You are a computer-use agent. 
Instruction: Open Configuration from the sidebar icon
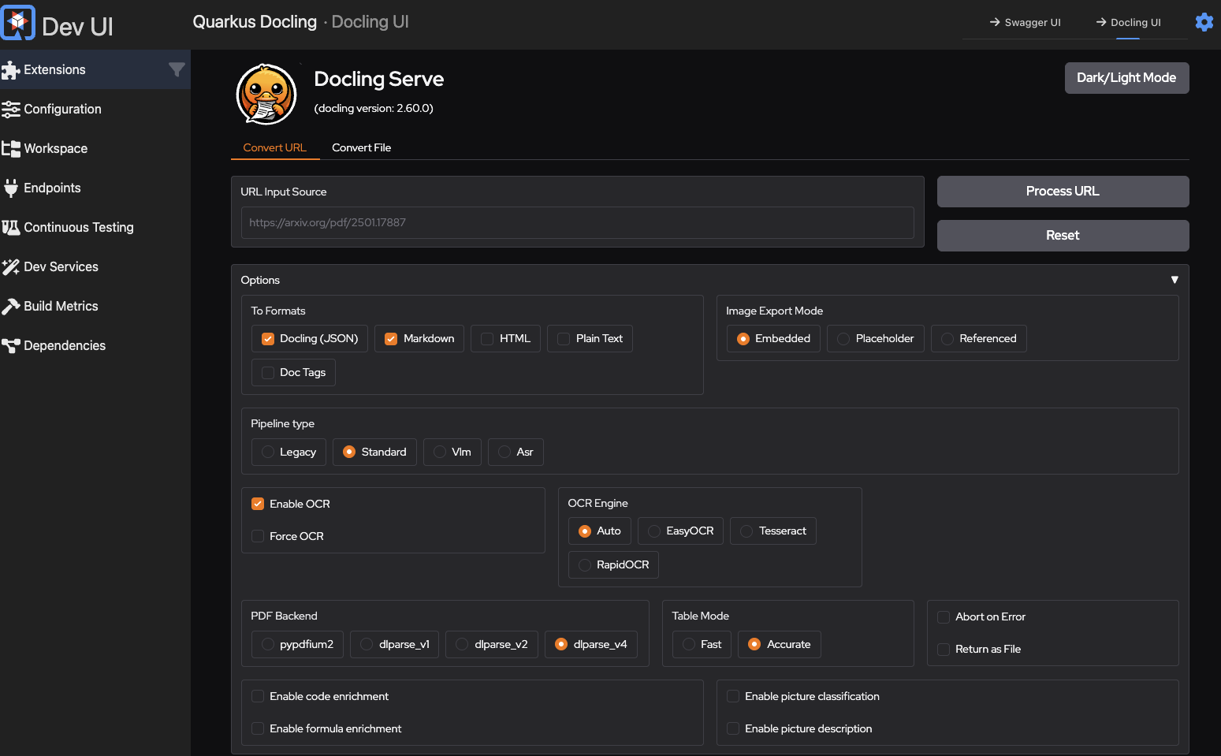coord(11,109)
